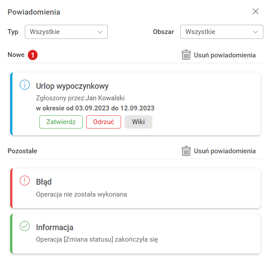Click the red error icon beside Błąd

25,181
